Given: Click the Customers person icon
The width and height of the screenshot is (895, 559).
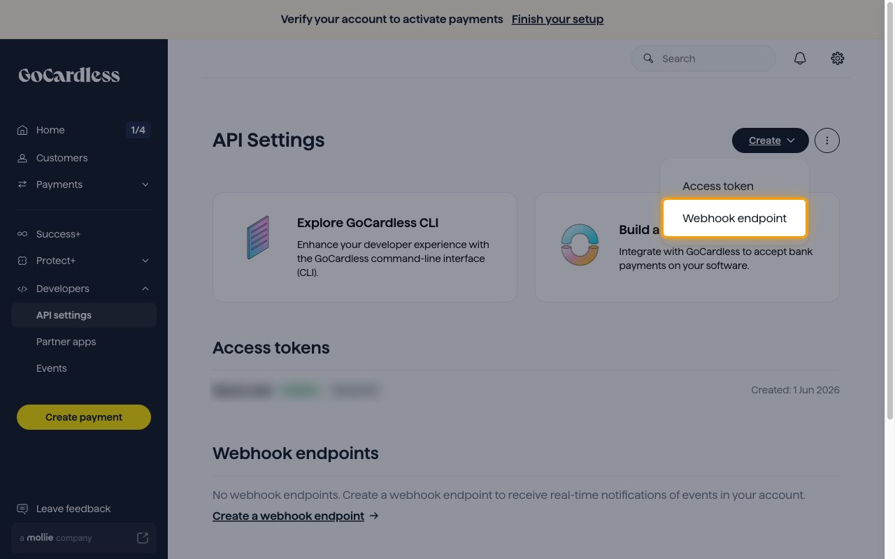Looking at the screenshot, I should pos(22,158).
